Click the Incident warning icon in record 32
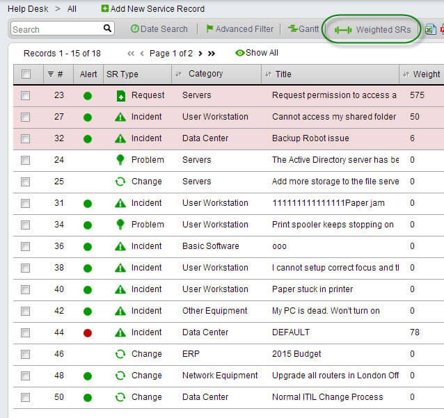The image size is (444, 418). pos(120,138)
